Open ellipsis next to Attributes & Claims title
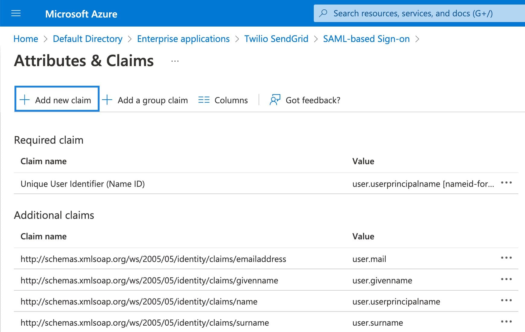This screenshot has height=332, width=525. coord(174,61)
